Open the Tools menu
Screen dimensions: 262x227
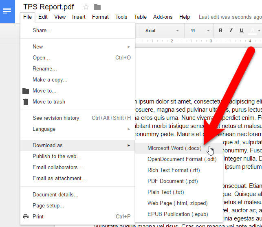[121, 17]
